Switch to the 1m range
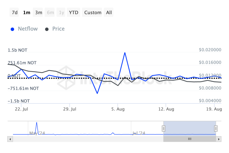The height and width of the screenshot is (153, 229). click(x=27, y=13)
